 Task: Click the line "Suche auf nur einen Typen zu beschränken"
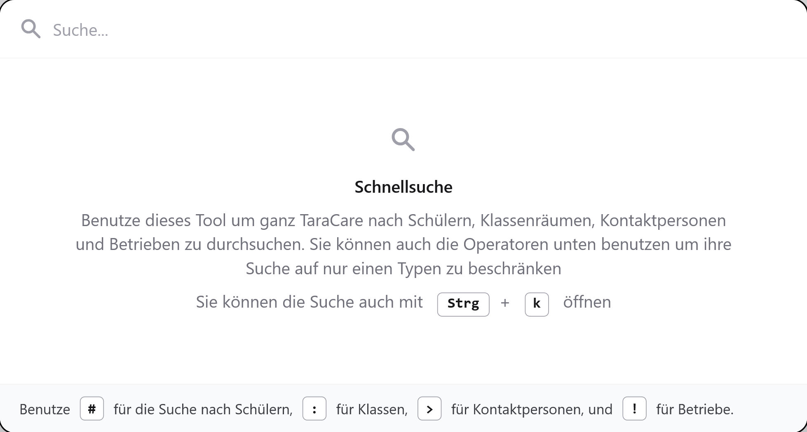pos(403,269)
